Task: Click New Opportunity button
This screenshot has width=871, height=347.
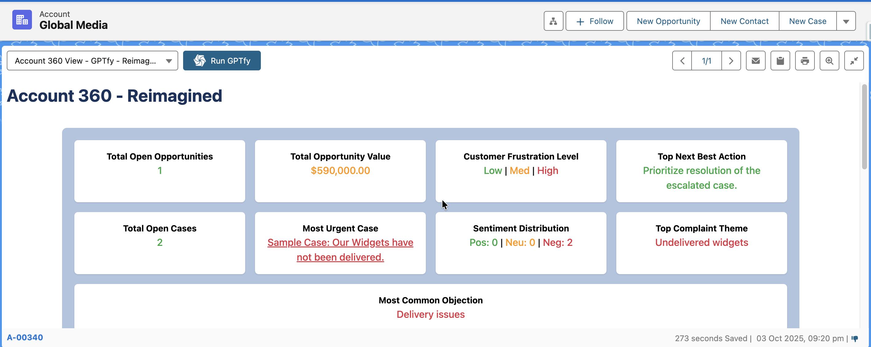Action: (668, 21)
